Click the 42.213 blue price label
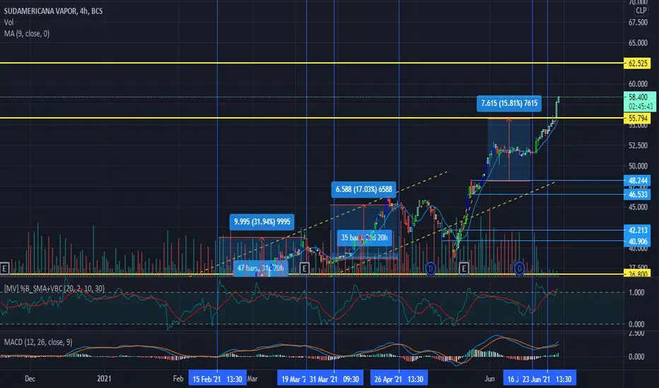 638,230
